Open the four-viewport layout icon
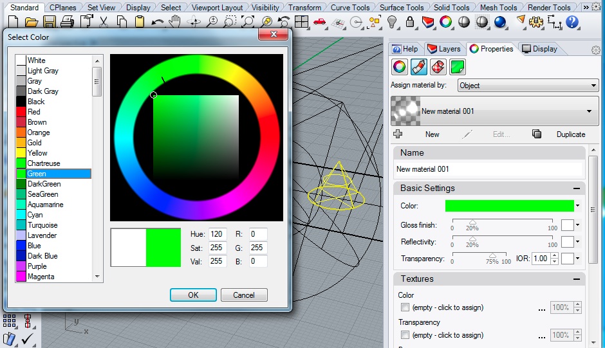The height and width of the screenshot is (348, 605). [301, 22]
